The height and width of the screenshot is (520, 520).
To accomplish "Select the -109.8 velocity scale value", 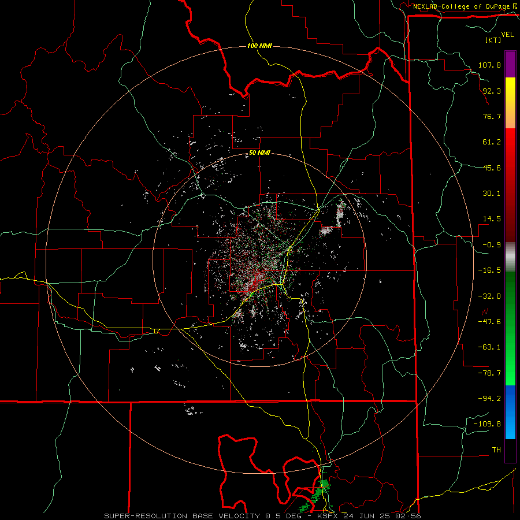I will [x=487, y=424].
